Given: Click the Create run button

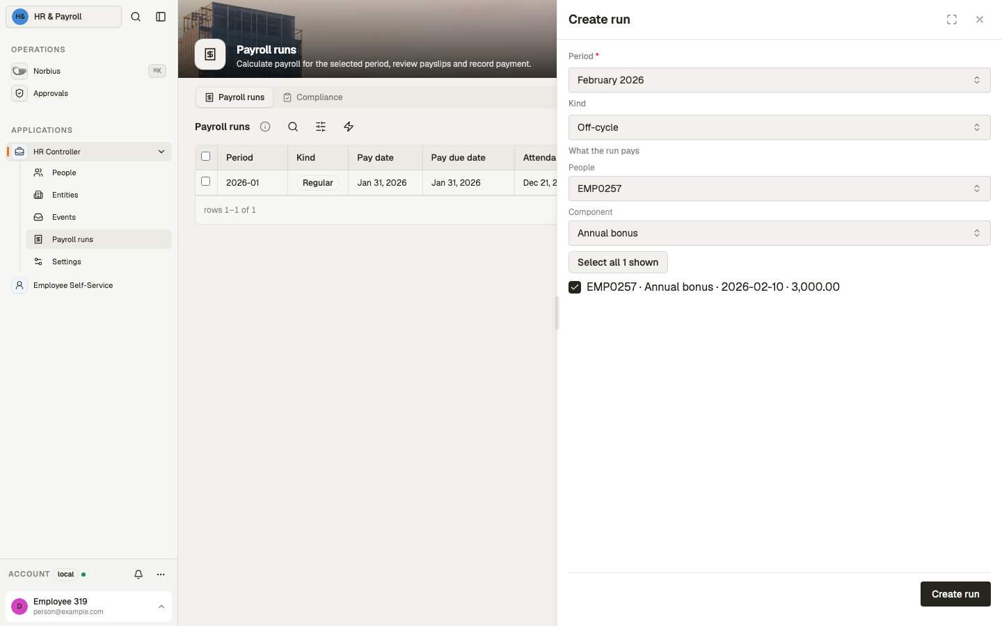Looking at the screenshot, I should coord(955,594).
